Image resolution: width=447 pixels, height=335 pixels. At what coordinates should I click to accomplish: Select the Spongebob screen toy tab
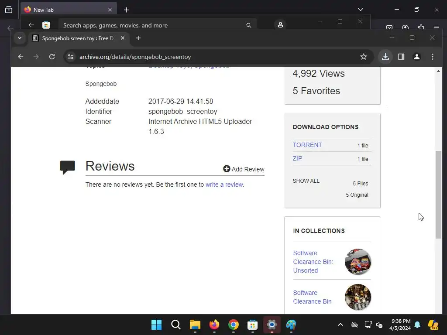click(79, 38)
